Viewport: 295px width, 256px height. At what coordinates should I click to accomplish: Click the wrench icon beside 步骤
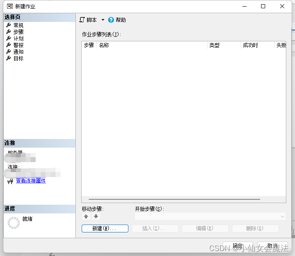[8, 31]
